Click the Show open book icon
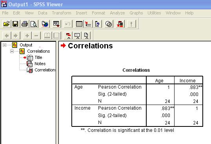This screenshot has height=144, width=211. coord(47,36)
